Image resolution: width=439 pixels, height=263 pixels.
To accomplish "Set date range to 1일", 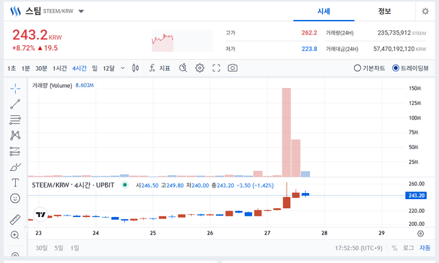I will click(x=75, y=248).
